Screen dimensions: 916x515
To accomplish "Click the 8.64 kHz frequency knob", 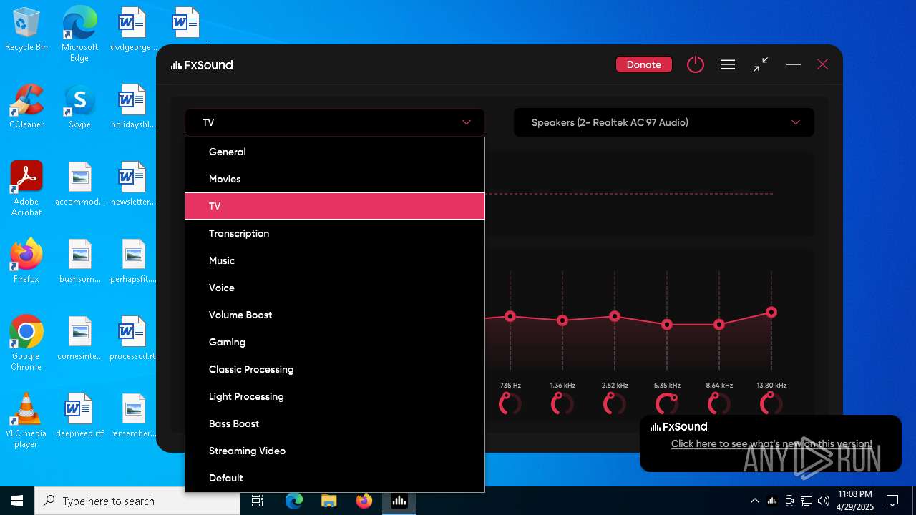I will pyautogui.click(x=719, y=403).
